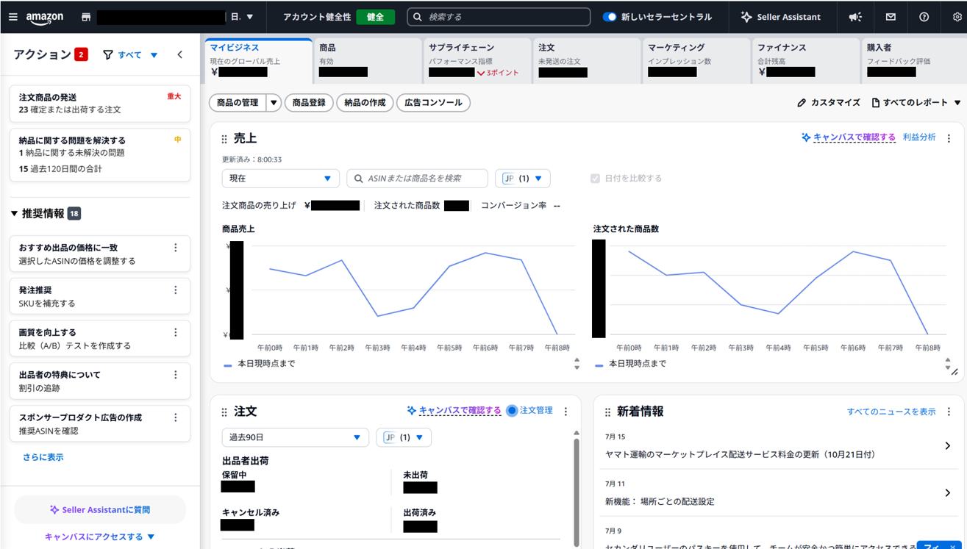The image size is (967, 549).
Task: Open the hamburger main menu
Action: coord(13,17)
